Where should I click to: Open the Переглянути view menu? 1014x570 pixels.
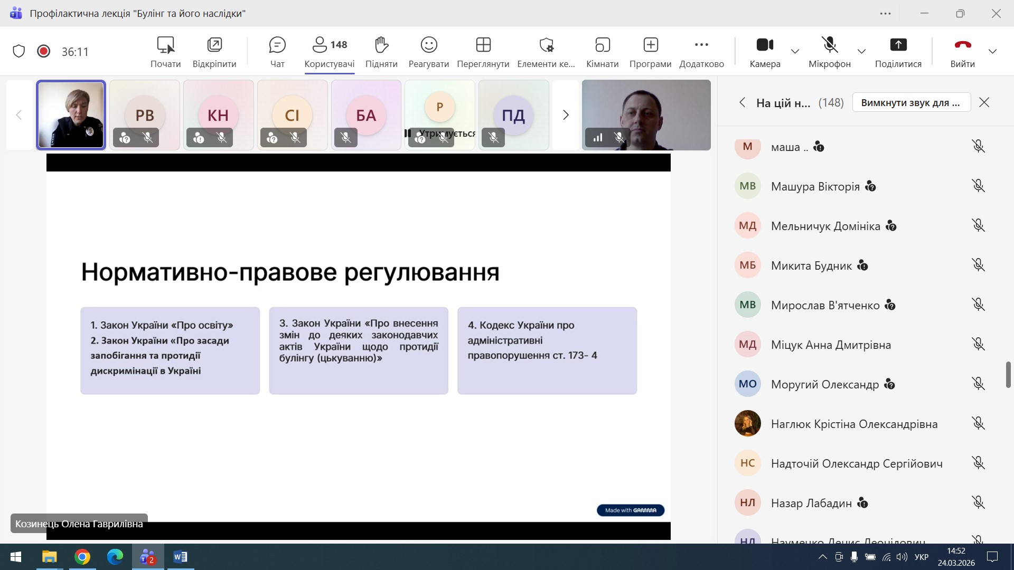pos(483,45)
